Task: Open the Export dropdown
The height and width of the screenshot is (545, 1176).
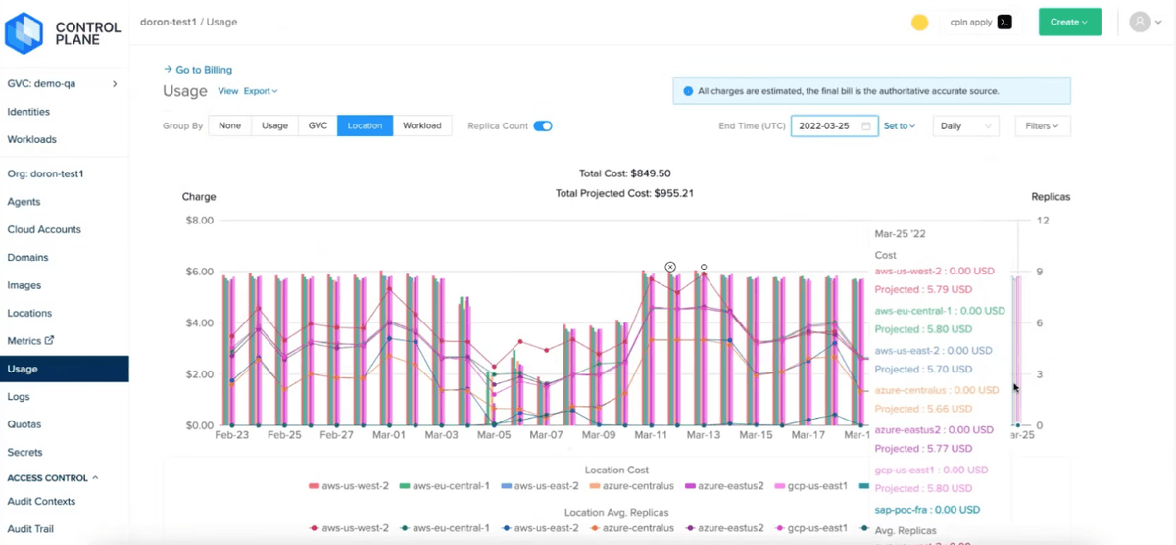Action: (x=261, y=91)
